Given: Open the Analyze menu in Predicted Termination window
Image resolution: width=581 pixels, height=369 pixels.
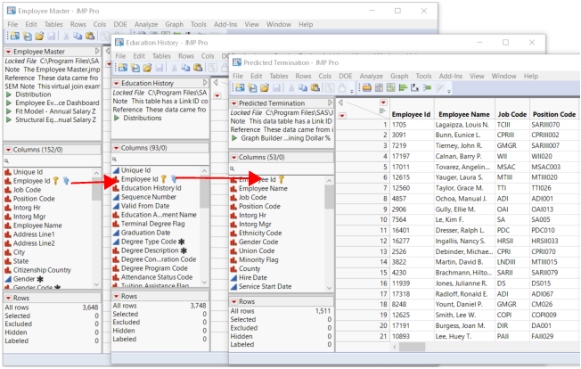Looking at the screenshot, I should 371,77.
